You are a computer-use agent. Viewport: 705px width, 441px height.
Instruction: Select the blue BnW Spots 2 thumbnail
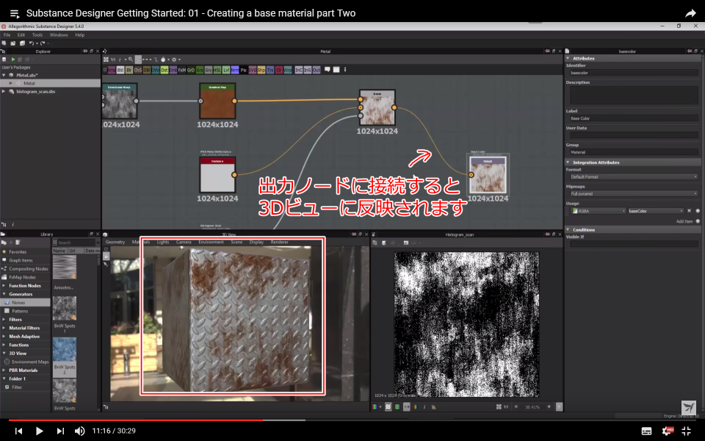[65, 349]
